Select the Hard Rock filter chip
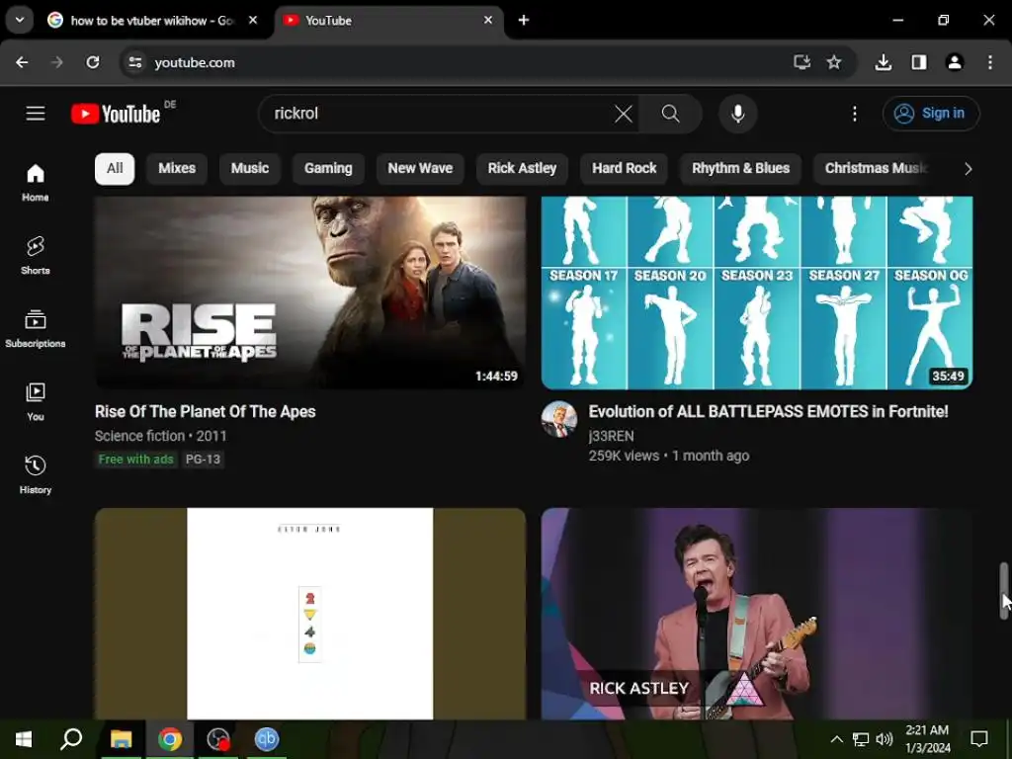 [625, 168]
